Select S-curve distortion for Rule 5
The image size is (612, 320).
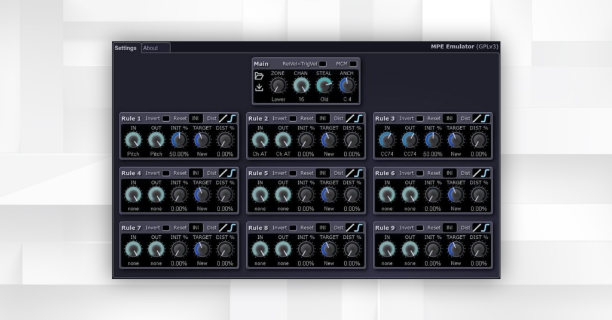pos(359,173)
